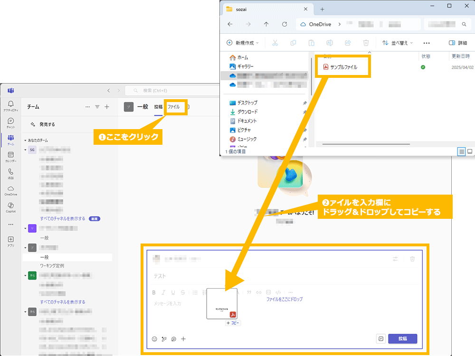Image resolution: width=475 pixels, height=356 pixels.
Task: Click cut scissors icon in Explorer
Action: (x=275, y=43)
